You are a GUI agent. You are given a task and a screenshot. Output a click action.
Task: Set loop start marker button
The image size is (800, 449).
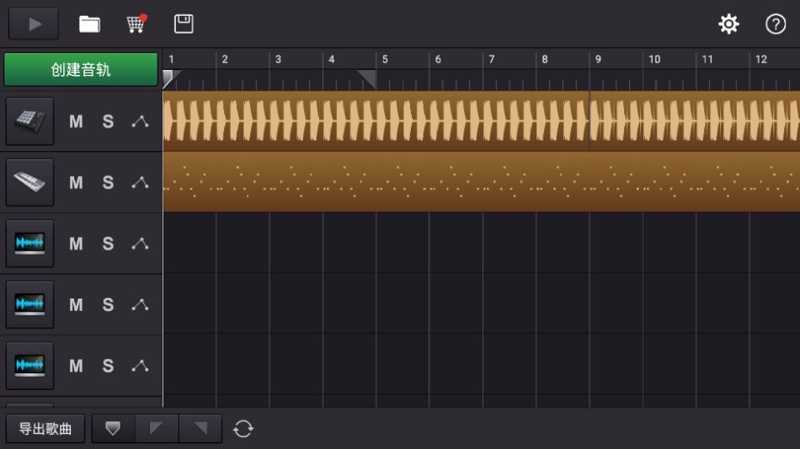coord(157,429)
